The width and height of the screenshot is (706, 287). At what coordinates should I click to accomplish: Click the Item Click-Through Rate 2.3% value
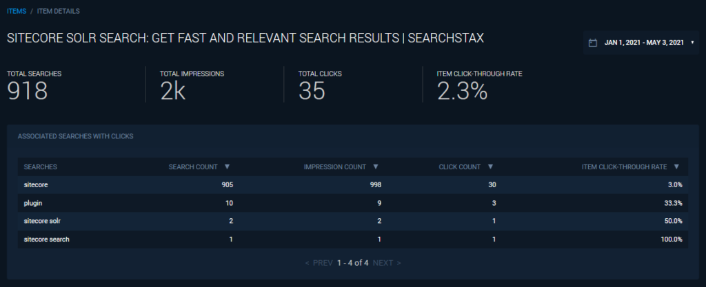463,91
